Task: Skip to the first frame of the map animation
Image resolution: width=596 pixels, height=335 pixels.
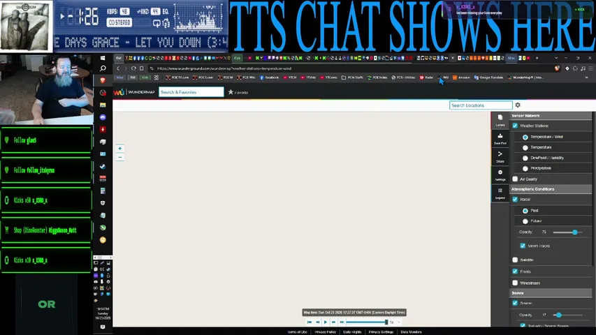Action: point(310,322)
